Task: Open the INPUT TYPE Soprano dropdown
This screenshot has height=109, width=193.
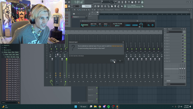Action: [x=94, y=26]
